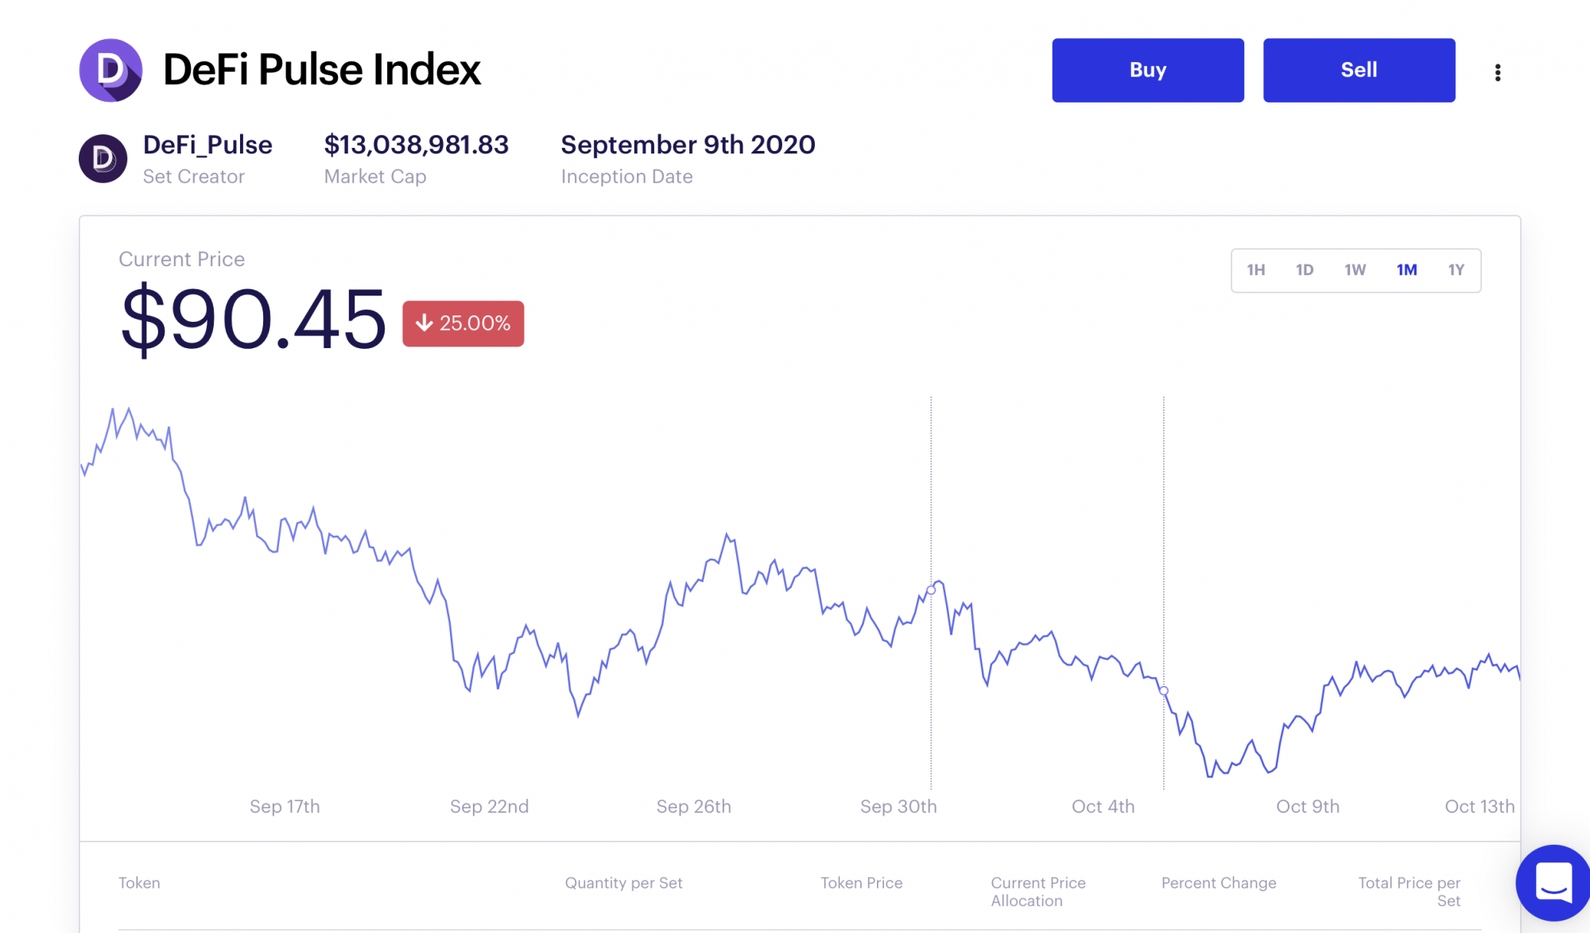
Task: Select the 1M chart timeframe
Action: click(x=1407, y=270)
